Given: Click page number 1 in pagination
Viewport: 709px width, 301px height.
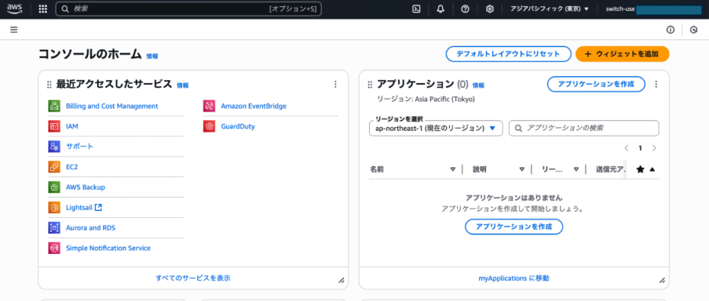Looking at the screenshot, I should click(x=640, y=148).
